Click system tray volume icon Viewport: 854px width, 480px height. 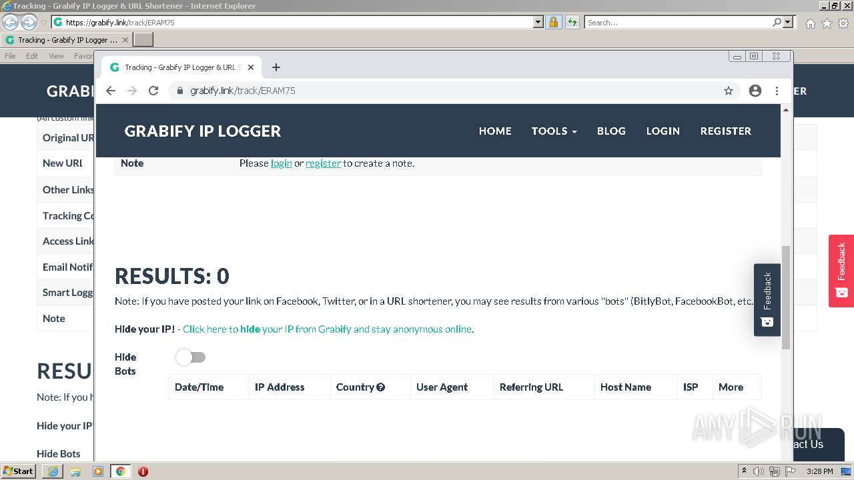(759, 471)
